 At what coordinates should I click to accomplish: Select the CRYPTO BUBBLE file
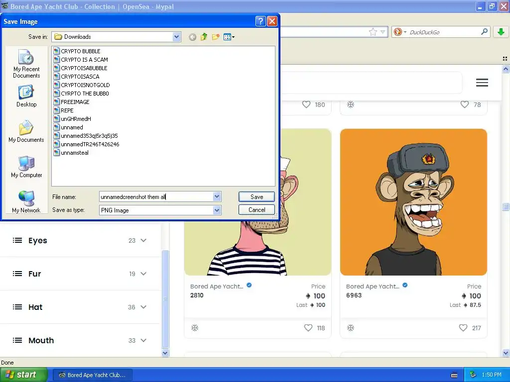pyautogui.click(x=77, y=51)
